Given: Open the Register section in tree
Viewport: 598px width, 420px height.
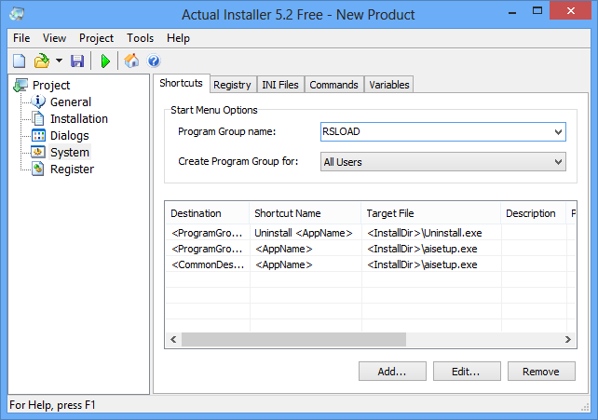Looking at the screenshot, I should (71, 169).
